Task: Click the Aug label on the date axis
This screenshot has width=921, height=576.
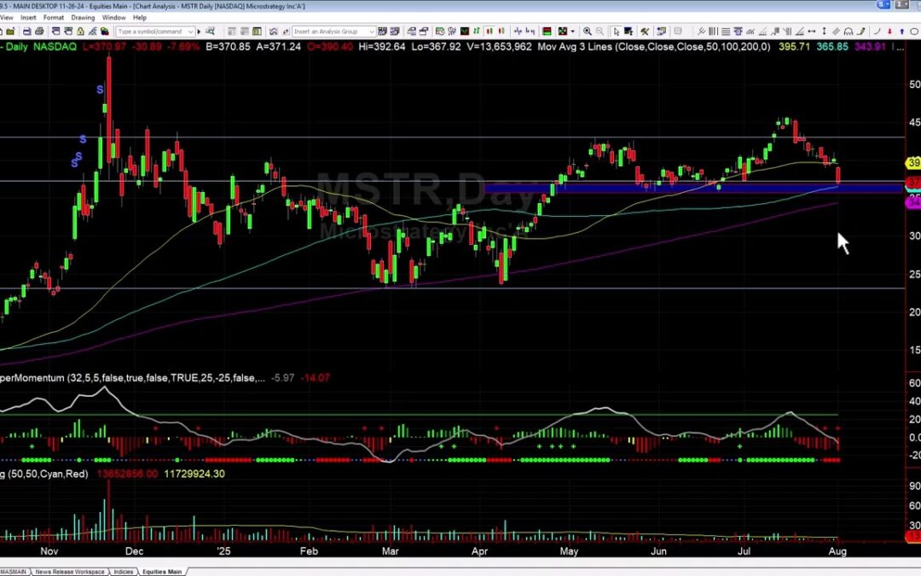Action: tap(837, 551)
